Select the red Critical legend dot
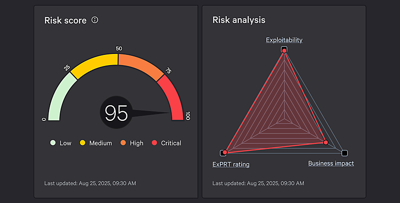Screen dimensions: 400x203 pos(155,143)
